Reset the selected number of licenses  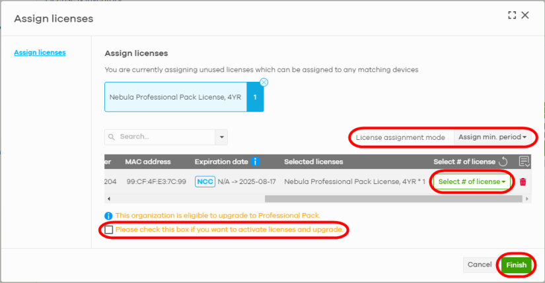(x=503, y=162)
